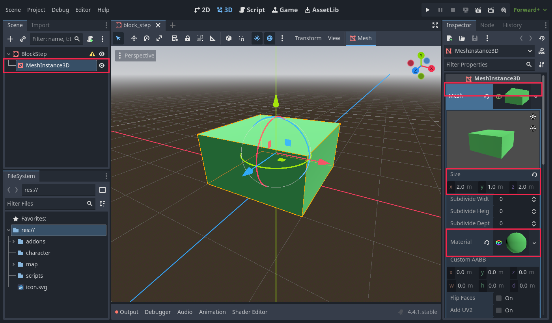This screenshot has height=323, width=552.
Task: Toggle use local space cube icon
Action: click(229, 38)
